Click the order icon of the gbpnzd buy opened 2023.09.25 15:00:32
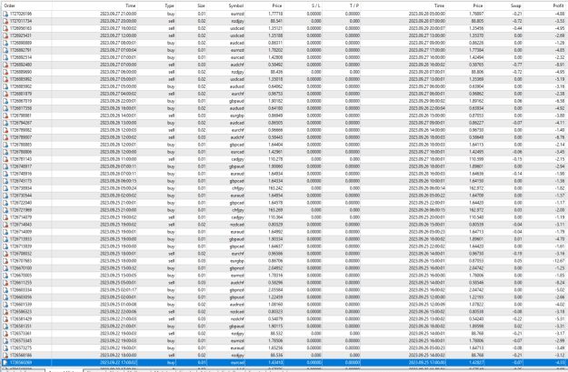The width and height of the screenshot is (568, 372). [x=5, y=268]
